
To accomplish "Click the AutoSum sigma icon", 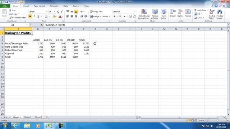I will pos(195,10).
